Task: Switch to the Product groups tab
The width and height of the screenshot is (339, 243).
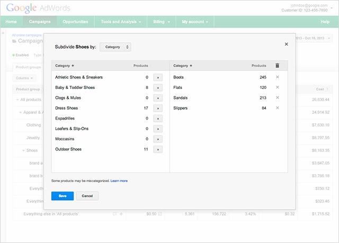Action: pos(28,67)
